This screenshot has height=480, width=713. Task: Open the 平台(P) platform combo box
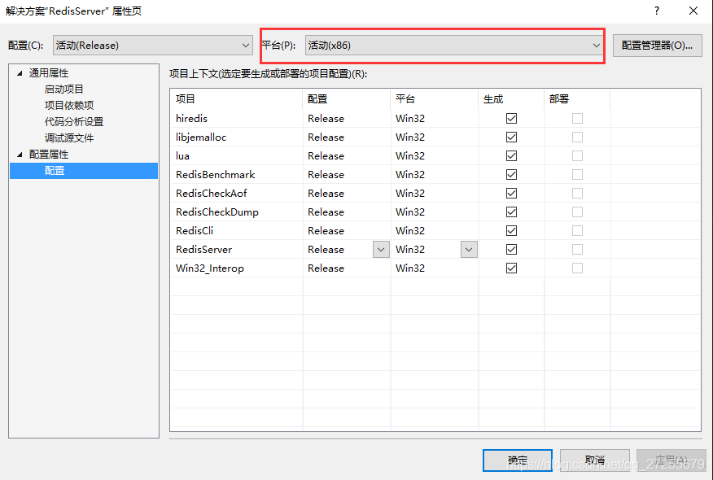(x=455, y=45)
